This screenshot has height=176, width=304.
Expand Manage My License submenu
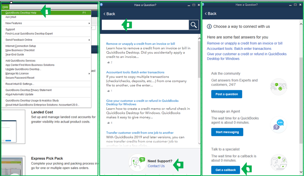(x=46, y=74)
